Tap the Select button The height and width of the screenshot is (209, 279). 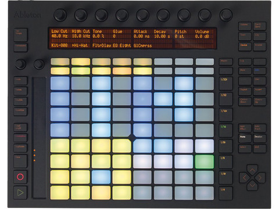point(245,149)
